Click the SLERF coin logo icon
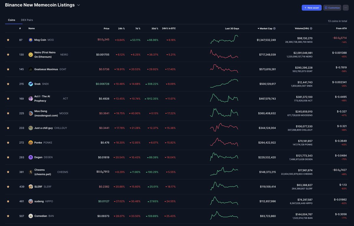The width and height of the screenshot is (354, 226). tap(30, 187)
